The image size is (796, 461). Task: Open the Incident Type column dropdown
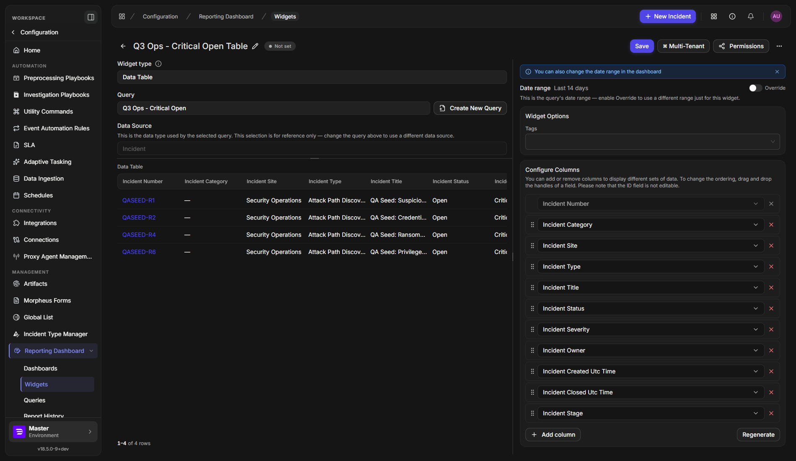click(x=651, y=267)
